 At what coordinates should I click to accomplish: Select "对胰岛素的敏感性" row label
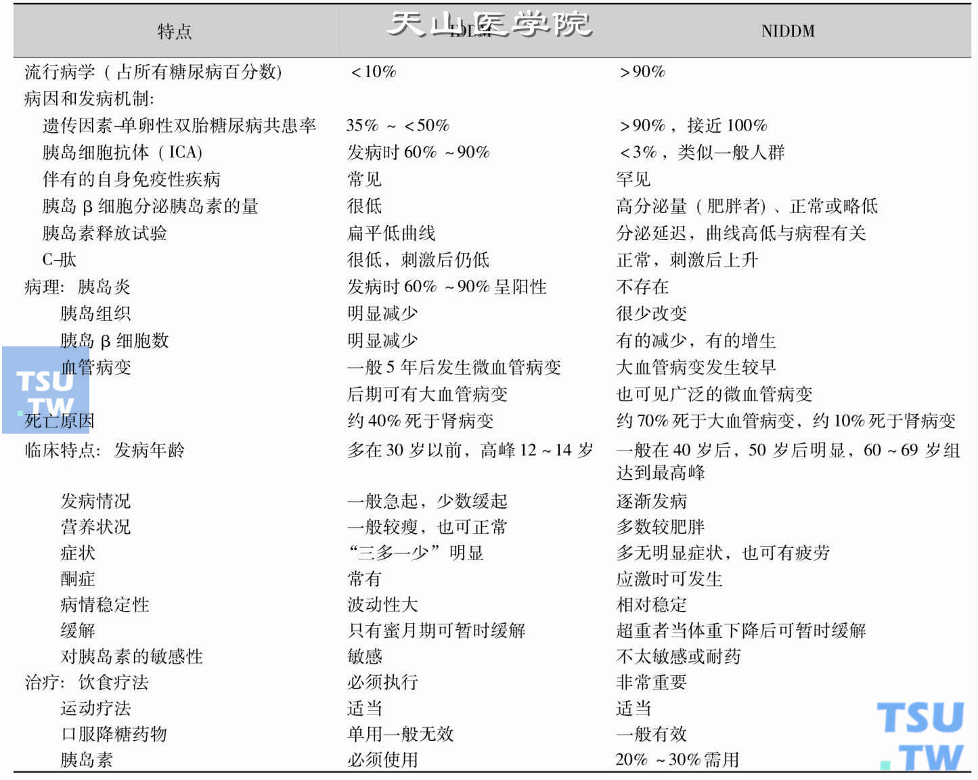[131, 656]
